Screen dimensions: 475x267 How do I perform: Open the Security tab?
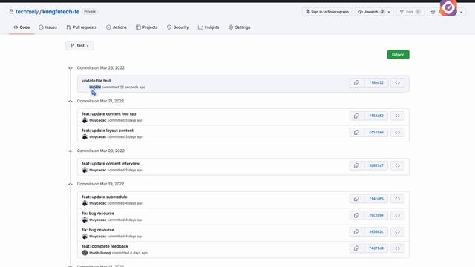click(178, 27)
